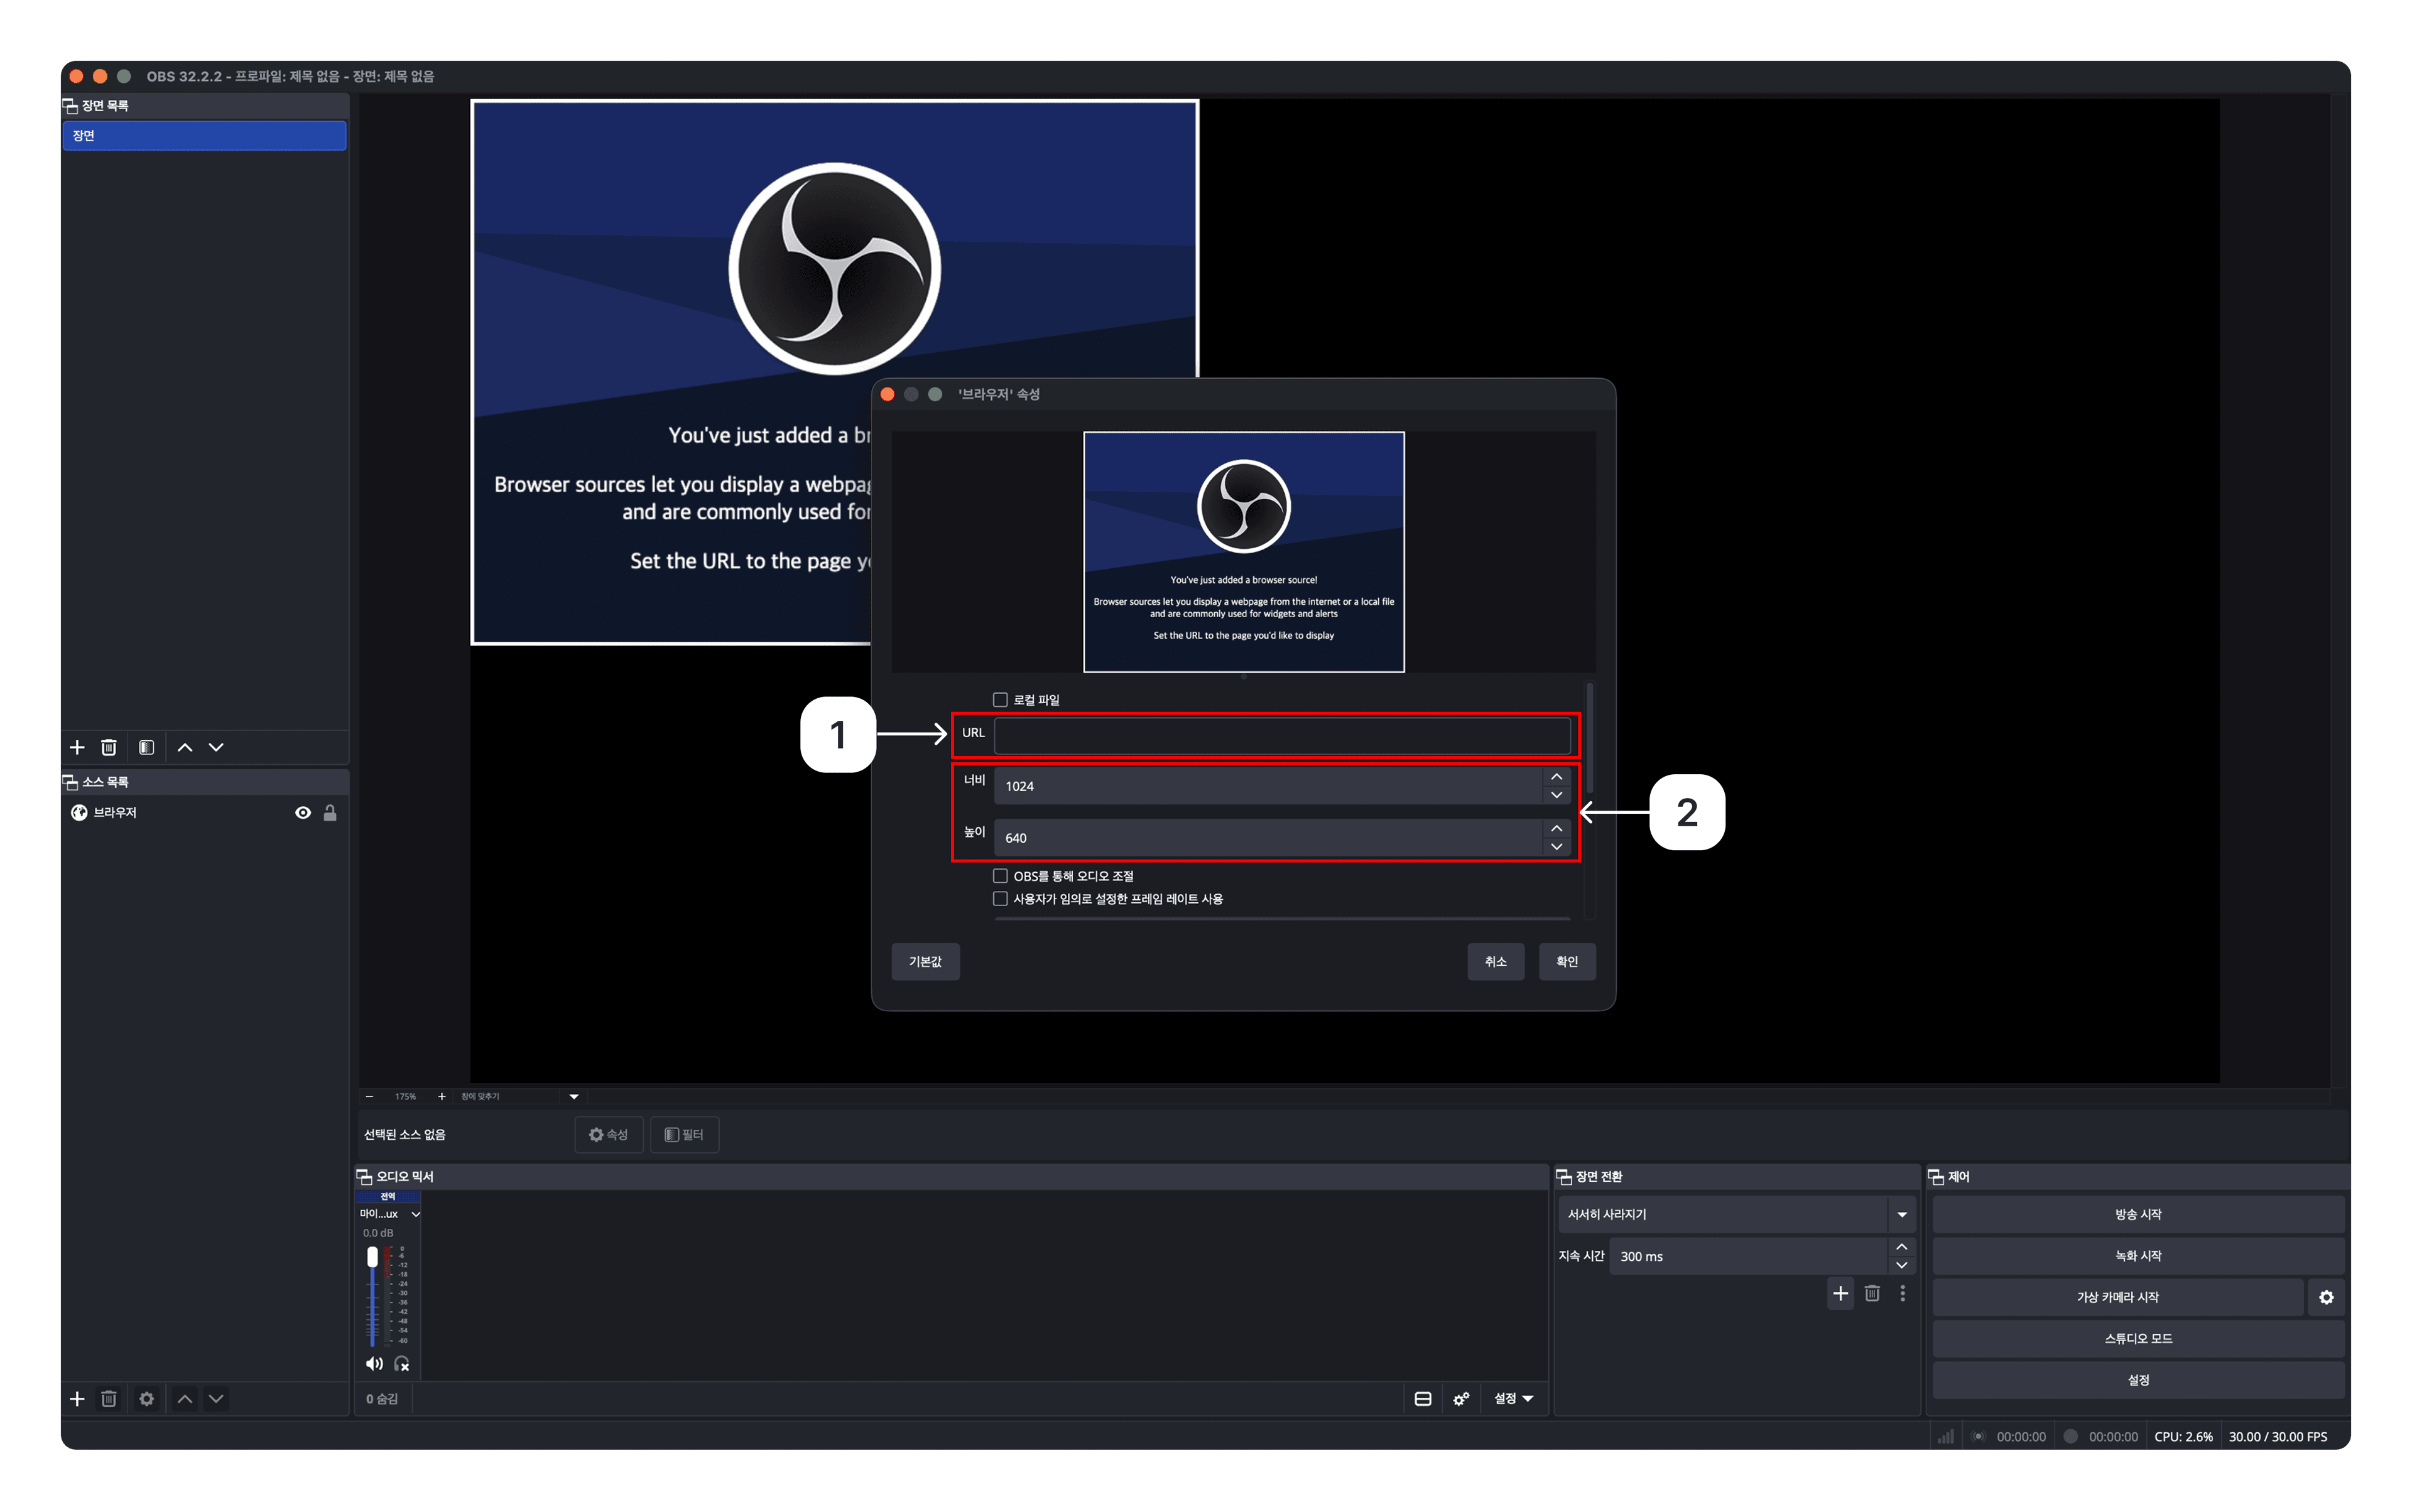2412x1512 pixels.
Task: Open source properties gear in 소스 목록 panel
Action: [x=146, y=1399]
